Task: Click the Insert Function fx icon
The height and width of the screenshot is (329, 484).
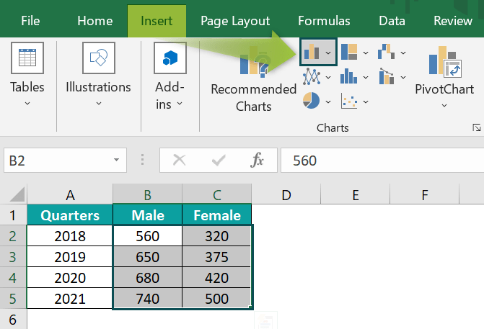Action: click(257, 161)
